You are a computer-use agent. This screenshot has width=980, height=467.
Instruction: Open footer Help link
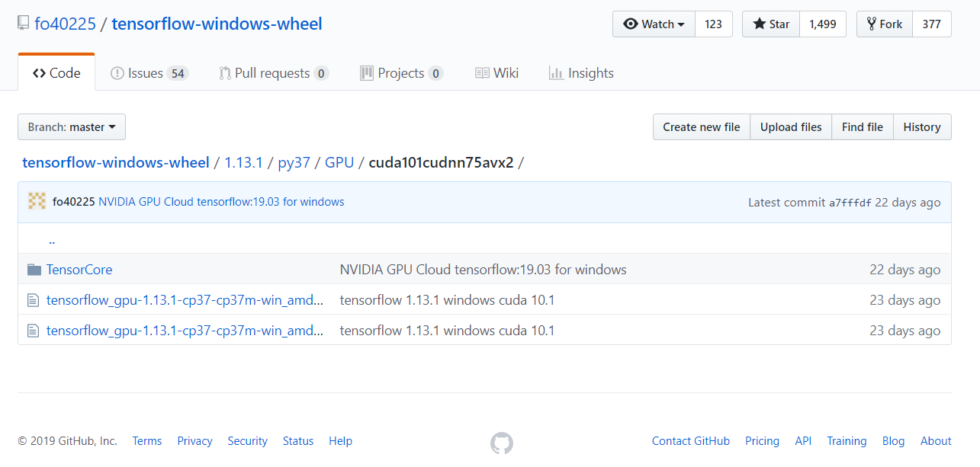[341, 441]
